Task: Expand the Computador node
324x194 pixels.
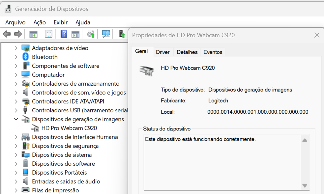Action: (16, 75)
